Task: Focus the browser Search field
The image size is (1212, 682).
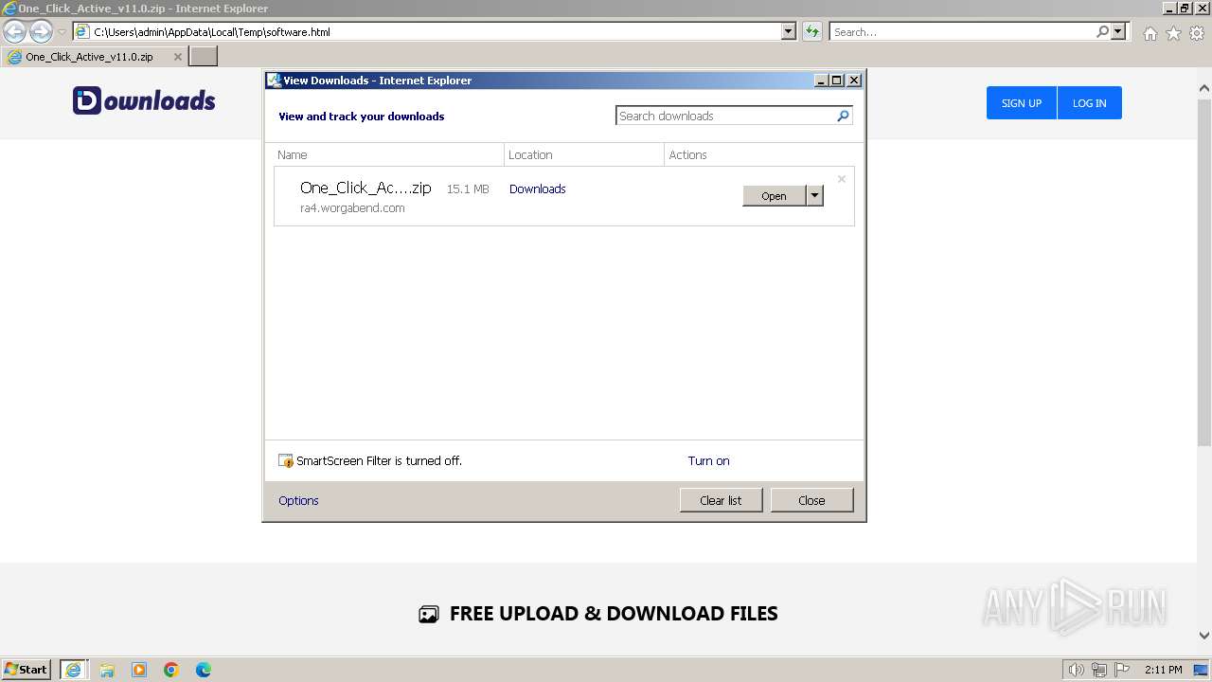Action: pyautogui.click(x=962, y=31)
